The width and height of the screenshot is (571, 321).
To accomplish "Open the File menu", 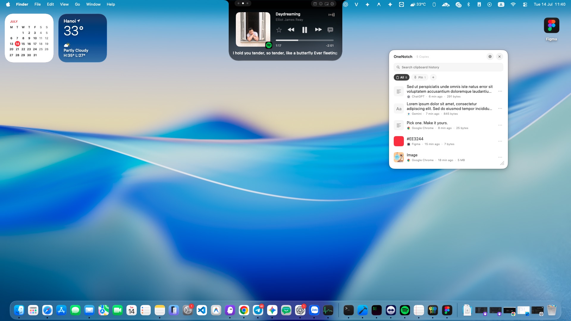I will 37,4.
